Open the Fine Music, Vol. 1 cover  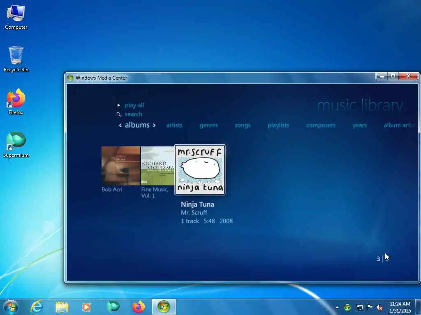point(157,166)
